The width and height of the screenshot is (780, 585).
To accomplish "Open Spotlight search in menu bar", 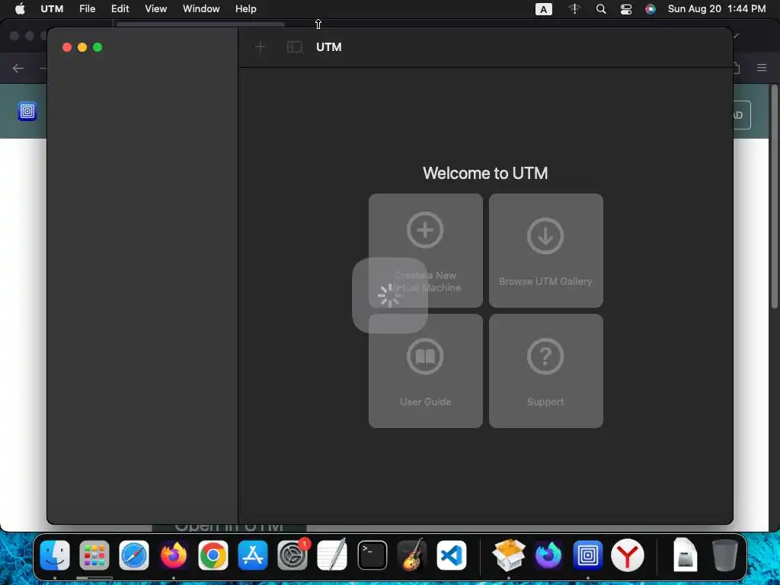I will point(601,9).
